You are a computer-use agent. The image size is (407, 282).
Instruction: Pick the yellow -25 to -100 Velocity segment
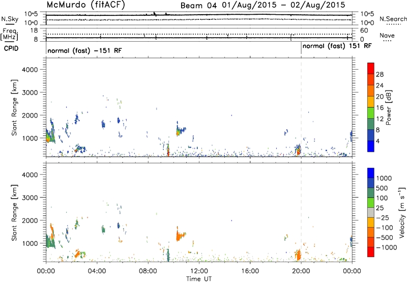(371, 222)
